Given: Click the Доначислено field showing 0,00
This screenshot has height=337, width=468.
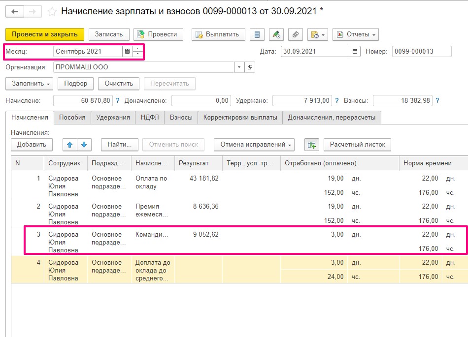Looking at the screenshot, I should [201, 101].
